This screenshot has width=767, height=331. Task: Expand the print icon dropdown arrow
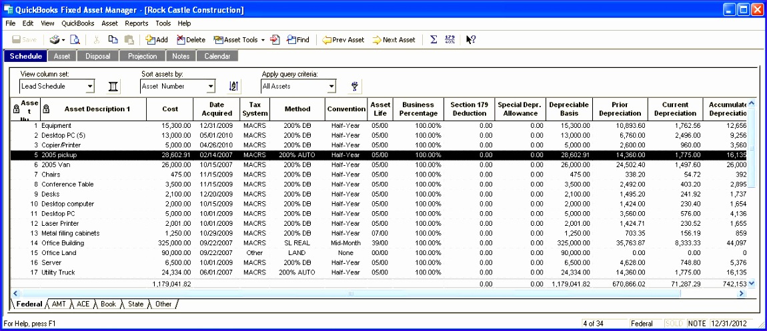coord(63,40)
